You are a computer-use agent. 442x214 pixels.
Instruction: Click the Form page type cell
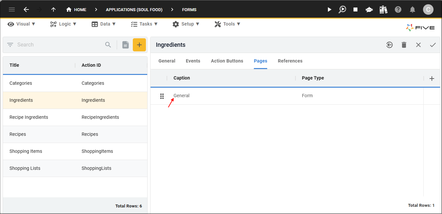[307, 96]
